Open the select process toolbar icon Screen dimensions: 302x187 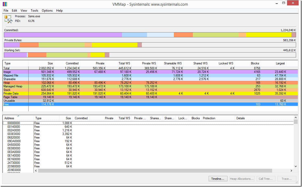7,18
